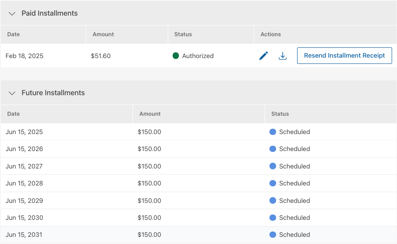Image resolution: width=397 pixels, height=244 pixels.
Task: Select the Jun 15, 2029 date cell
Action: point(24,201)
